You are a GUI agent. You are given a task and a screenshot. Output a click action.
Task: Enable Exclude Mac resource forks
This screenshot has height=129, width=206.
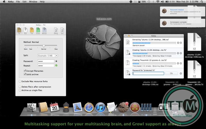pos(20,81)
